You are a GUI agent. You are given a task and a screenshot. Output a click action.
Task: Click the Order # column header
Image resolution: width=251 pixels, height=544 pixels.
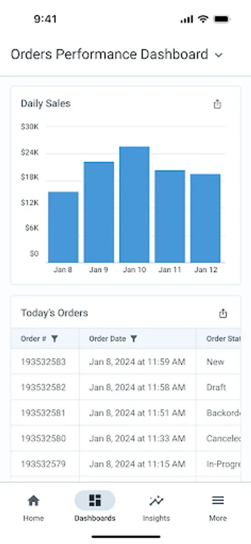point(45,338)
